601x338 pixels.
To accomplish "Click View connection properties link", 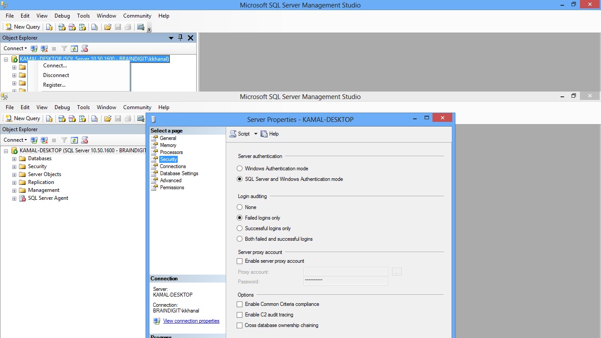I will pos(191,321).
